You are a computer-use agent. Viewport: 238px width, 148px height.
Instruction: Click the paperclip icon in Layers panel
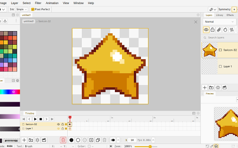click(219, 30)
